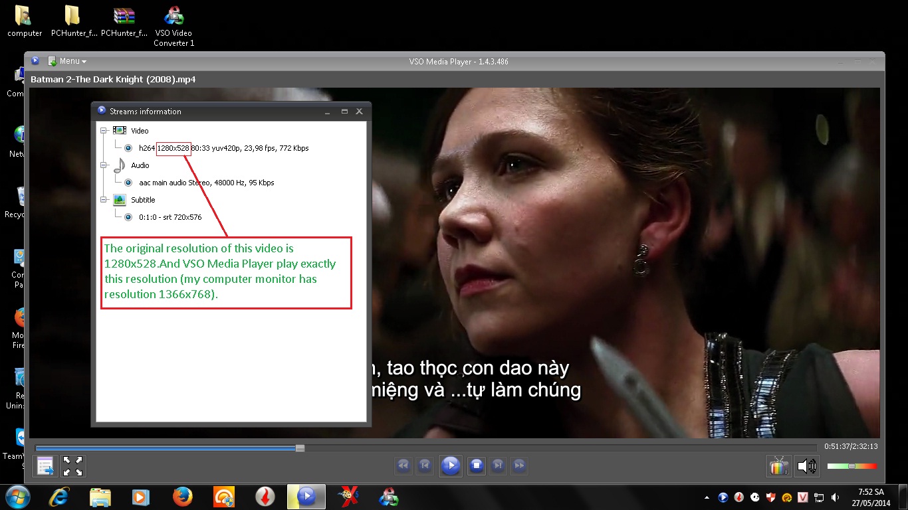Collapse the Subtitle node in Streams information
908x510 pixels.
coord(104,200)
